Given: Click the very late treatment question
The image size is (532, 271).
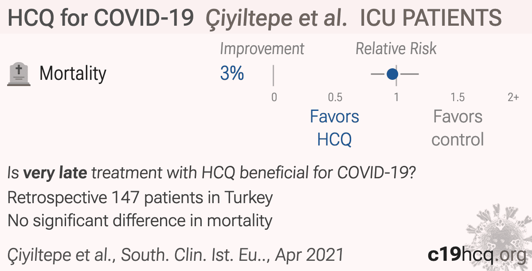Looking at the screenshot, I should coord(211,173).
